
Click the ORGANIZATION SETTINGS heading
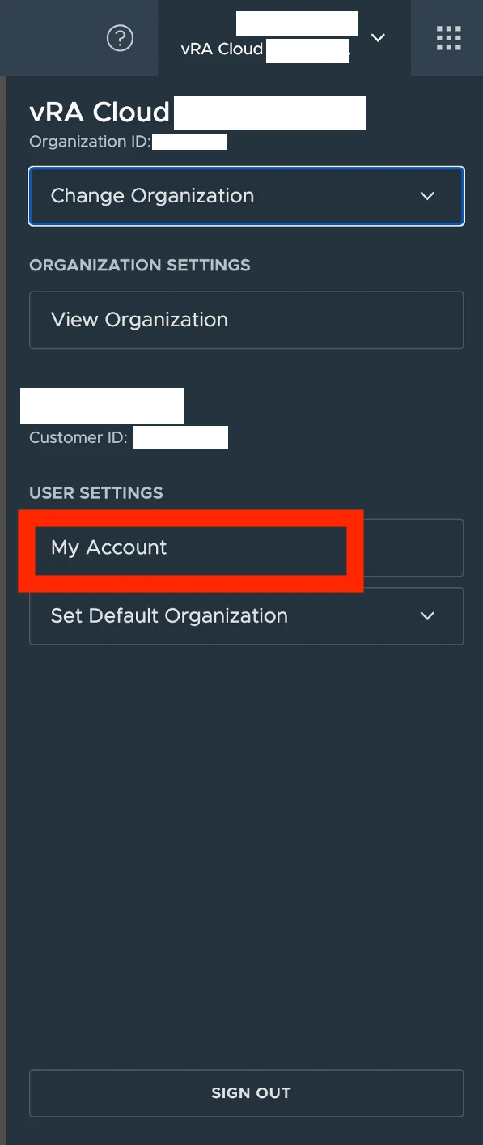pyautogui.click(x=140, y=266)
